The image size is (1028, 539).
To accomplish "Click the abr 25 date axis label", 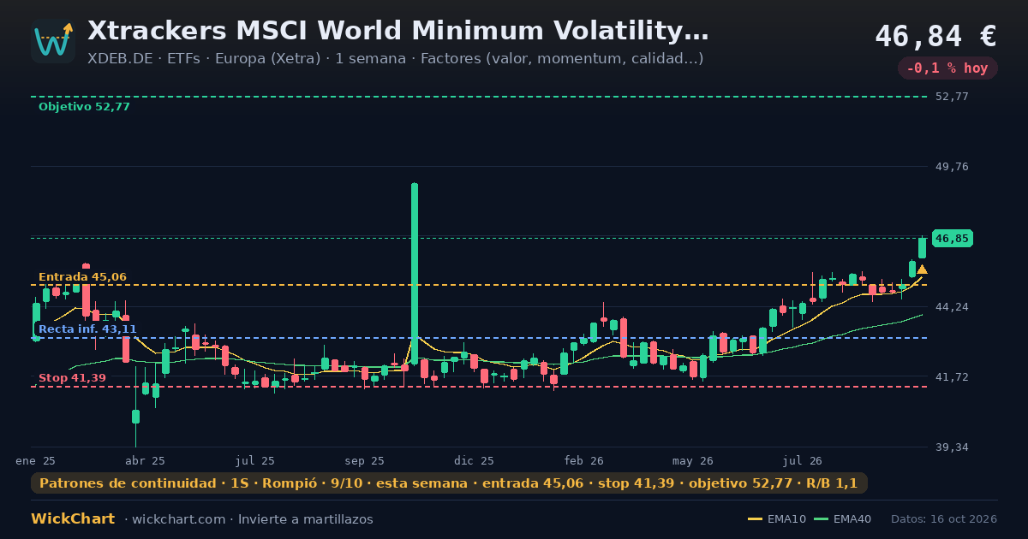I will pyautogui.click(x=145, y=461).
